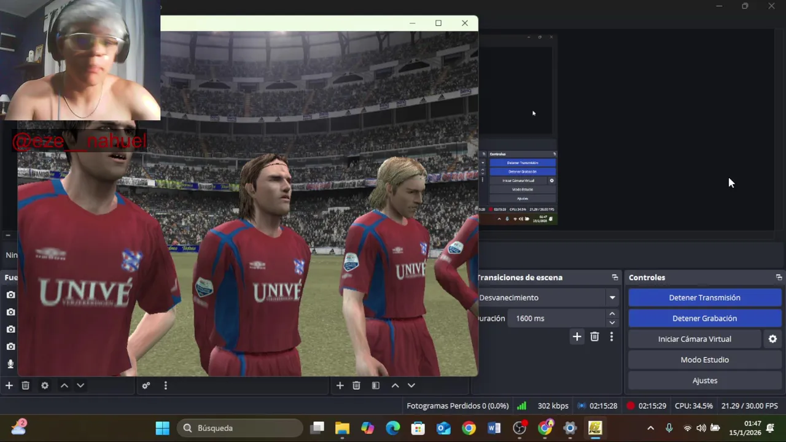The height and width of the screenshot is (442, 786).
Task: Add a new source with the plus icon under Fuentes
Action: (9, 386)
